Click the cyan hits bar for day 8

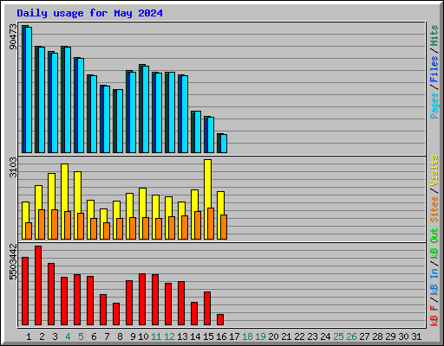point(120,121)
